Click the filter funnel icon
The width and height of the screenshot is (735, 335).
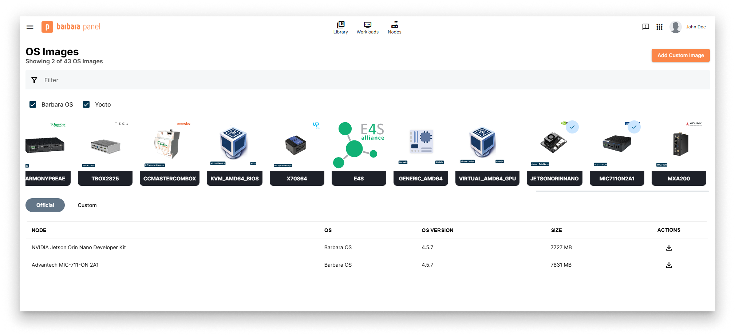click(34, 80)
